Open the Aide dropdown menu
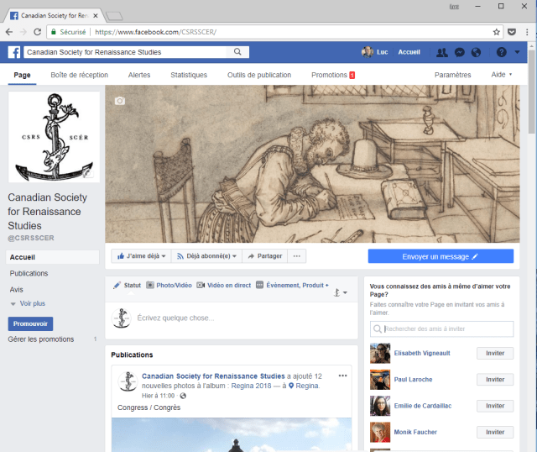The width and height of the screenshot is (537, 452). click(502, 75)
